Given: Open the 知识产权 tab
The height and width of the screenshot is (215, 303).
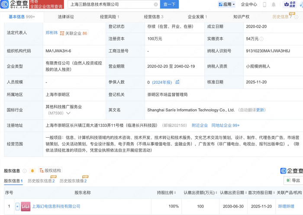Looking at the screenshot, I should (x=241, y=17).
